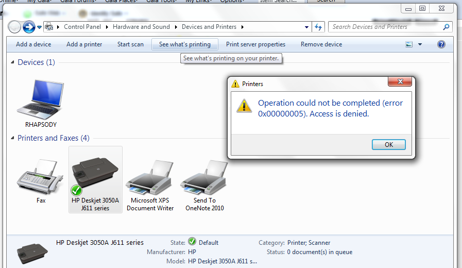Image resolution: width=462 pixels, height=268 pixels.
Task: Click the Hardware and Sound breadcrumb
Action: coord(141,27)
